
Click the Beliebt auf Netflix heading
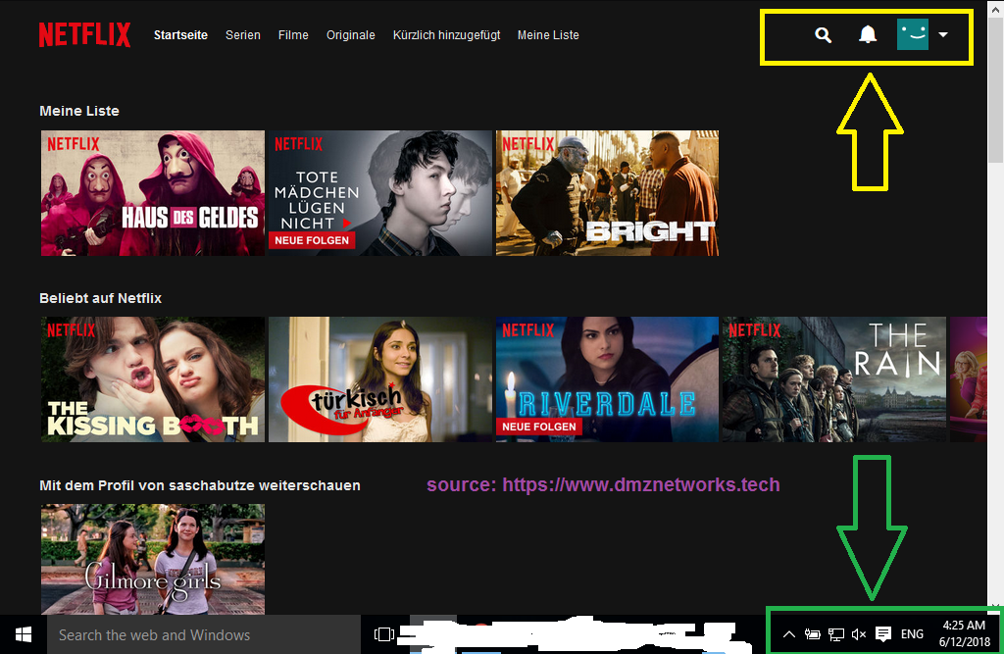[101, 298]
